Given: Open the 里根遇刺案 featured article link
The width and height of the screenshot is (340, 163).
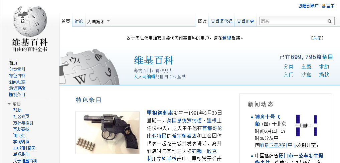Looking at the screenshot, I should [160, 113].
